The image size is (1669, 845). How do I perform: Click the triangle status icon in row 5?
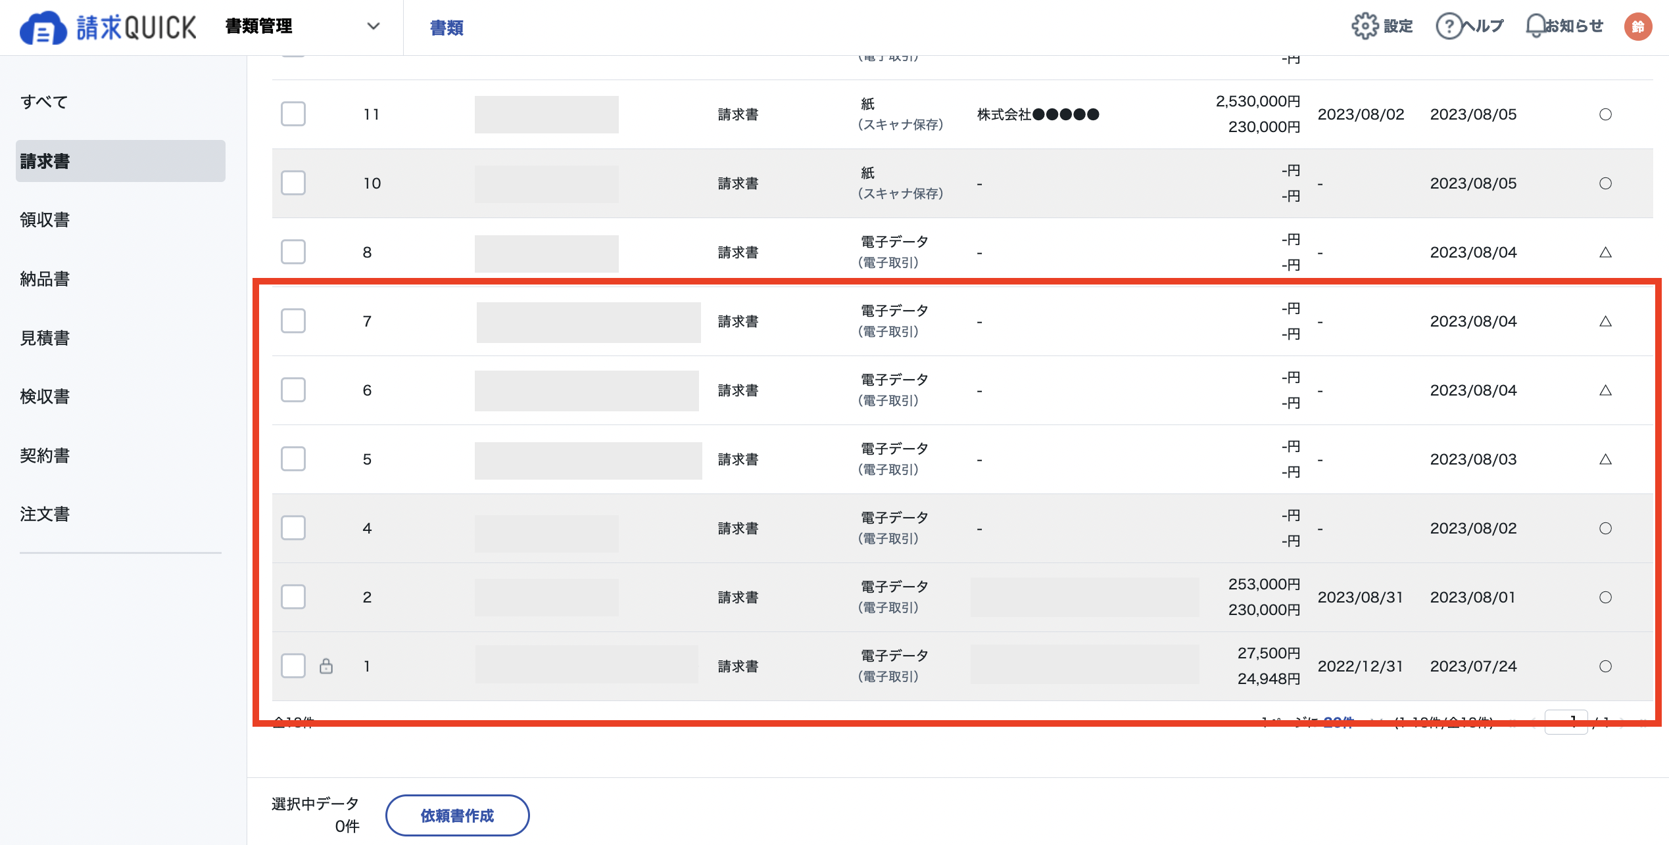tap(1605, 459)
